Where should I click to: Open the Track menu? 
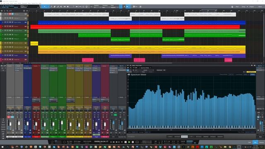coord(12,3)
